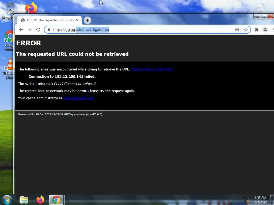Click the '(111) Connection refused' text
The width and height of the screenshot is (274, 205).
tap(75, 84)
